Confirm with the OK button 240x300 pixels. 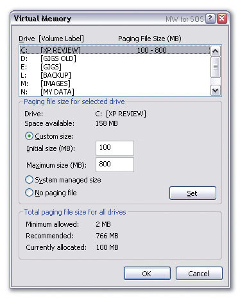point(147,274)
